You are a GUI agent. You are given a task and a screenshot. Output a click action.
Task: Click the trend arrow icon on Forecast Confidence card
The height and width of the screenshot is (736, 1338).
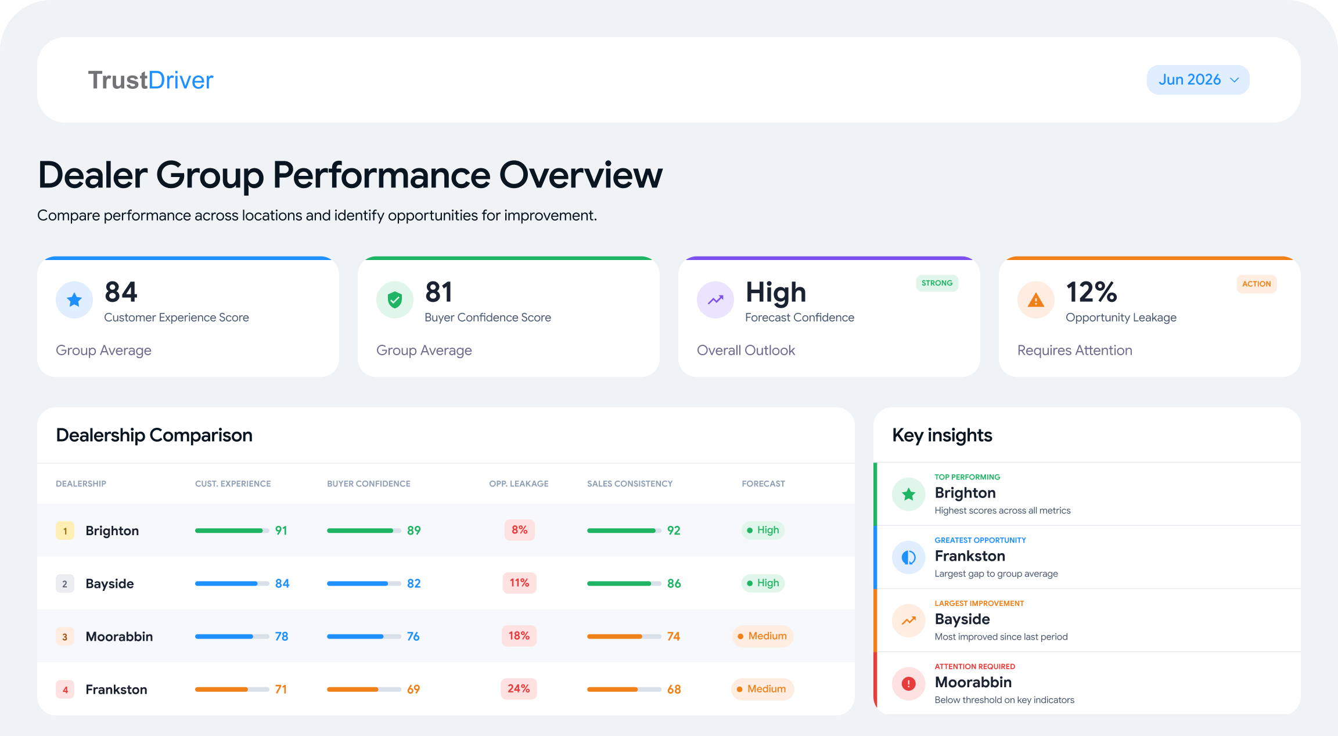(x=715, y=300)
